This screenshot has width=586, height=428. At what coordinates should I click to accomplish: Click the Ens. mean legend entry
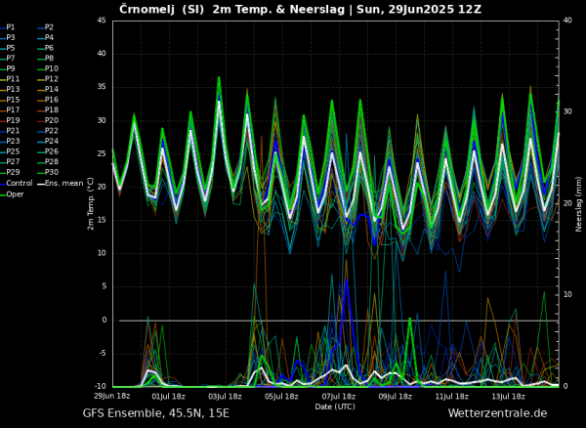coord(61,183)
